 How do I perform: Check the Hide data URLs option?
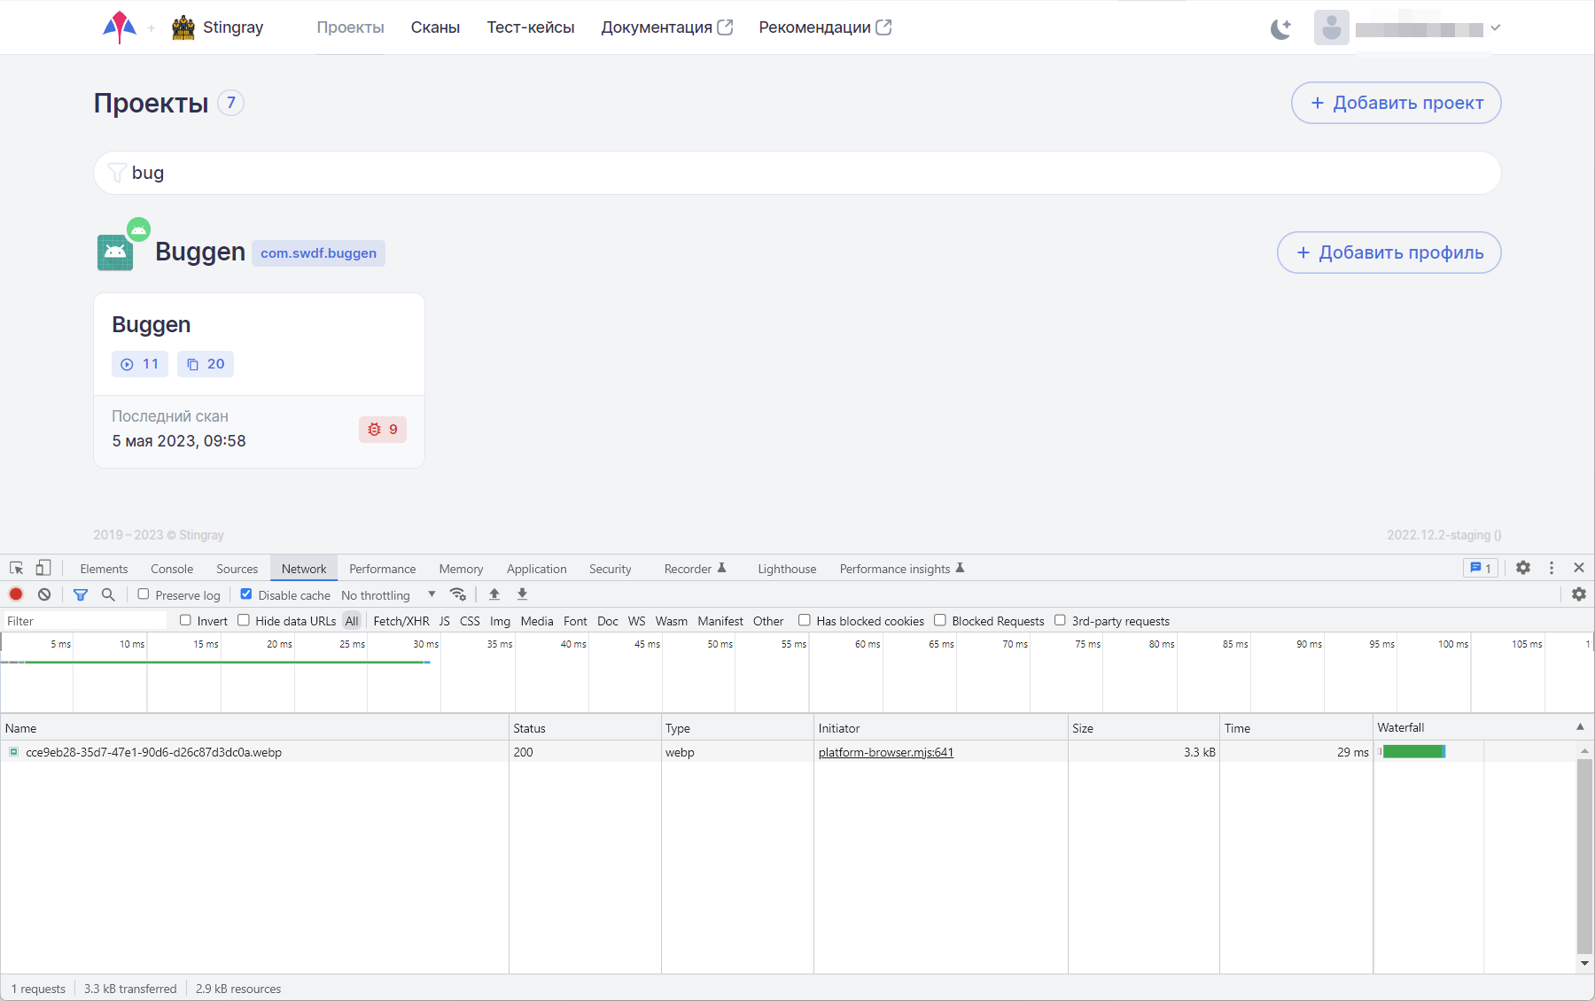click(x=244, y=620)
